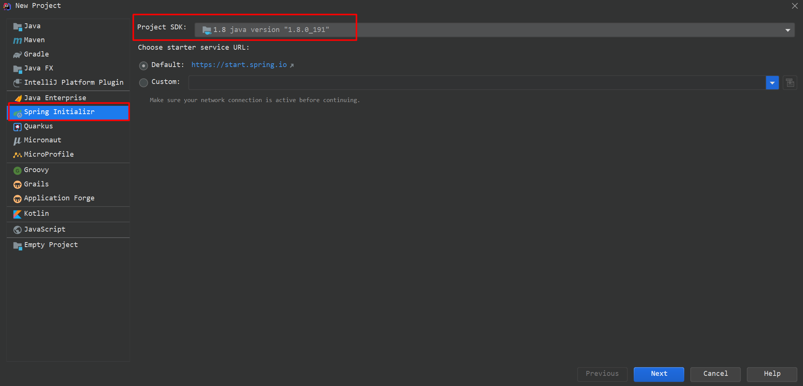The width and height of the screenshot is (803, 386).
Task: Select the Default starter URL radio button
Action: pos(144,66)
